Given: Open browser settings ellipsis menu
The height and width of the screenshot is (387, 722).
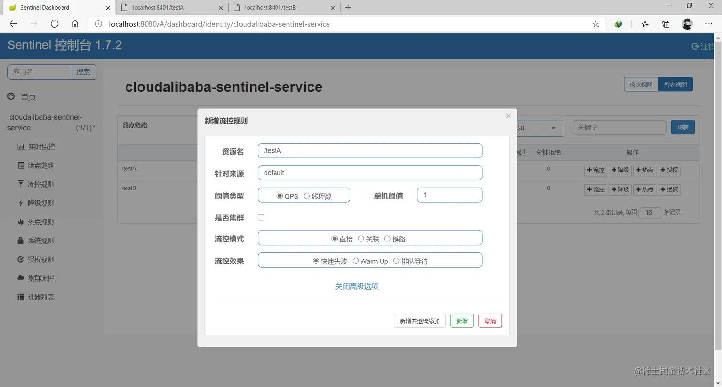Looking at the screenshot, I should (709, 24).
